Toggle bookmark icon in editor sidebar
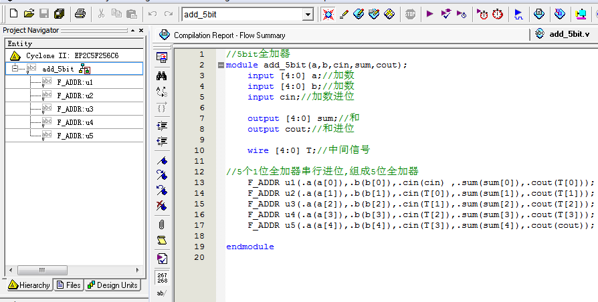This screenshot has width=598, height=302. pos(161,160)
